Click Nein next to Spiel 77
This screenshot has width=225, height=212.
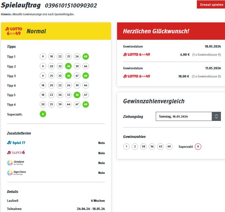[101, 143]
